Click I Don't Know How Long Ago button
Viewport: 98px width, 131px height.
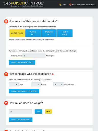tap(24, 91)
